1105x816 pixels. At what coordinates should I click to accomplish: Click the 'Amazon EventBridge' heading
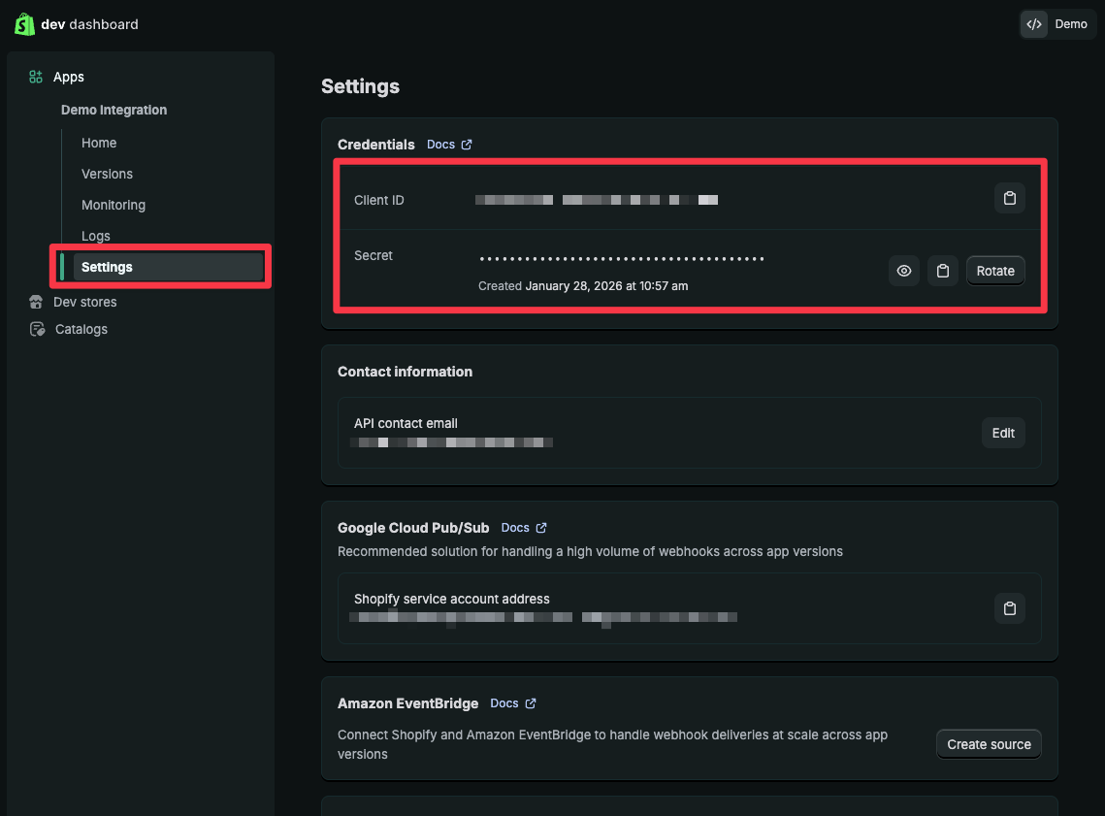point(407,703)
